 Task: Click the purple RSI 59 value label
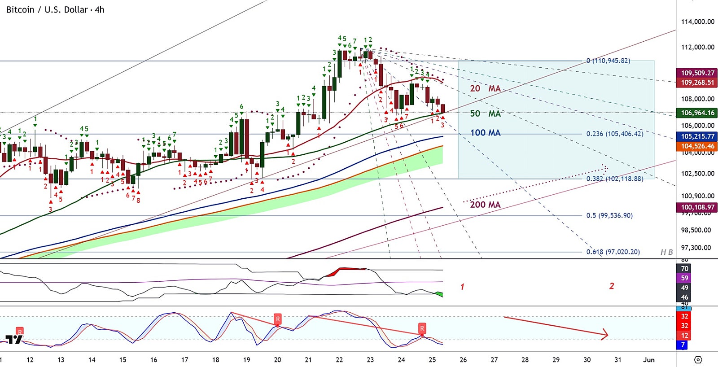click(684, 278)
